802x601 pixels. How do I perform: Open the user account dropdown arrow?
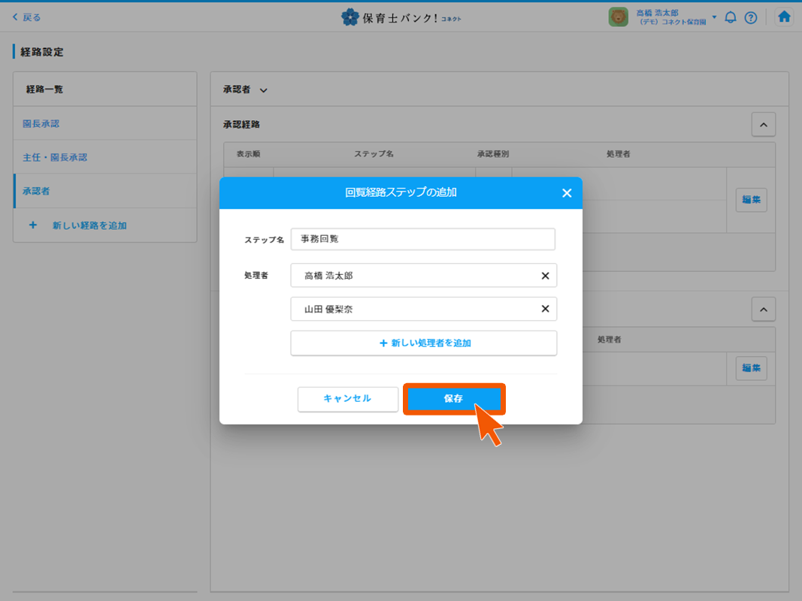tap(714, 17)
